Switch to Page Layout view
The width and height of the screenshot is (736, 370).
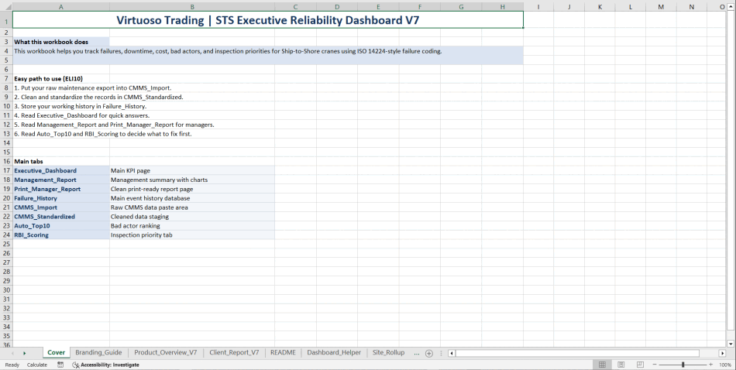pyautogui.click(x=621, y=365)
